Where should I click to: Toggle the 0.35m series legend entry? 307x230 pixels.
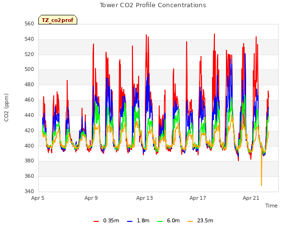pos(106,220)
